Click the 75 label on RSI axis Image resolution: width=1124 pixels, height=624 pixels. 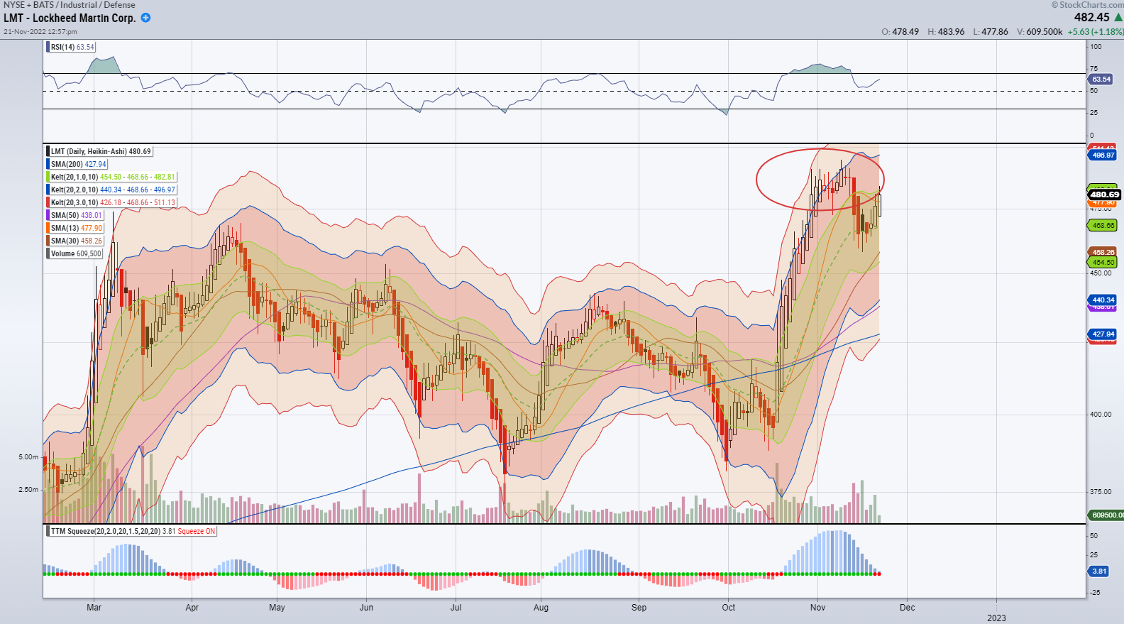tap(1093, 68)
